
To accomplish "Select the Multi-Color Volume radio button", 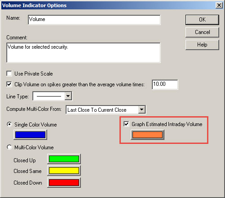I will (9, 147).
